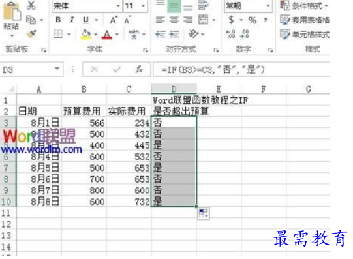Open Number group dialog launcher
The width and height of the screenshot is (353, 259).
pyautogui.click(x=270, y=50)
